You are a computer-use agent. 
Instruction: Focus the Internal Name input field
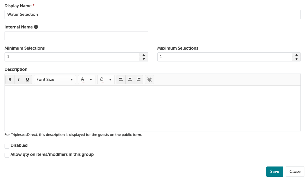[x=76, y=36]
